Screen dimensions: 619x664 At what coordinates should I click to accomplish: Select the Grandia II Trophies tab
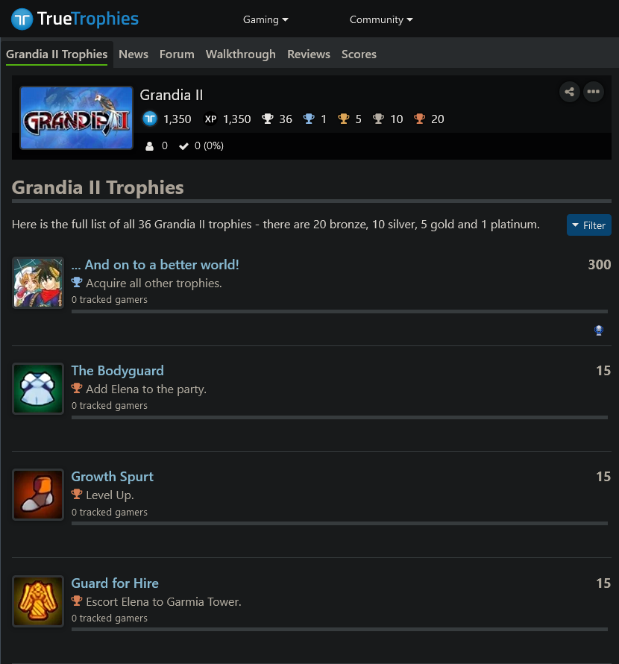(x=57, y=54)
